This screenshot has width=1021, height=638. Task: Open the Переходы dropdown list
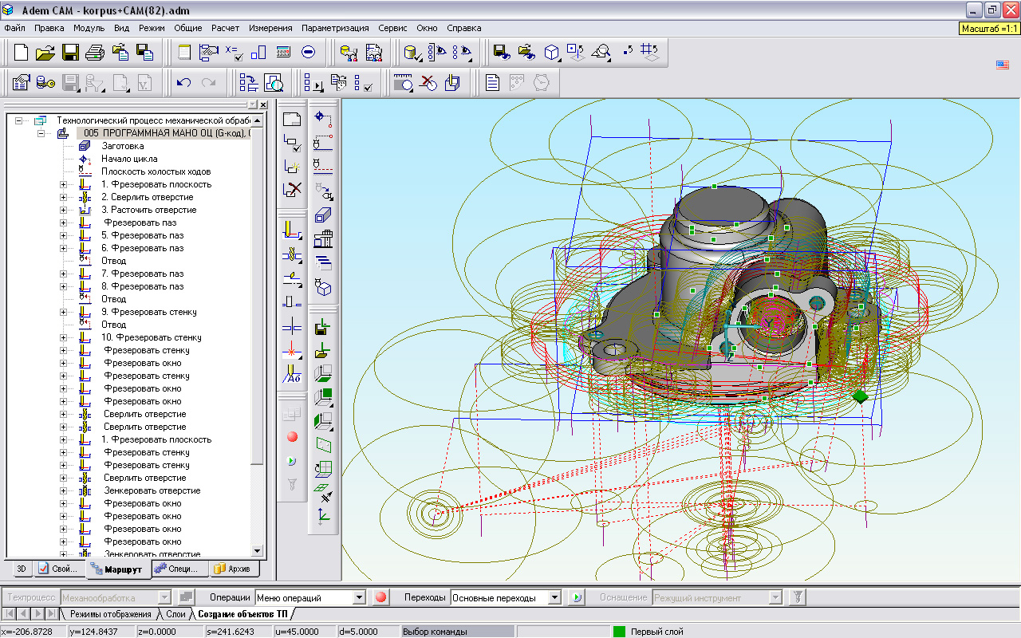click(x=555, y=597)
